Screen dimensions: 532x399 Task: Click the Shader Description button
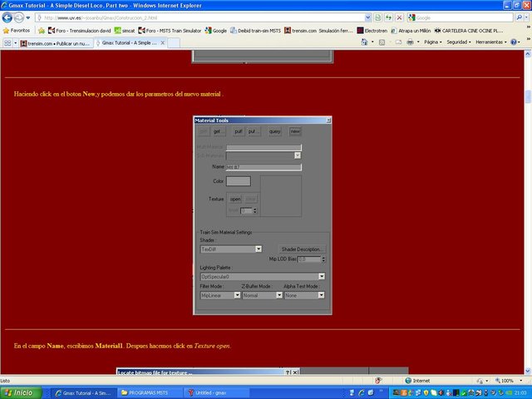[x=302, y=249]
